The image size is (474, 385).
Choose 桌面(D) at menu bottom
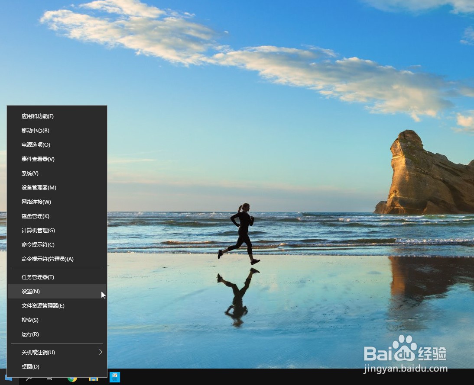57,366
